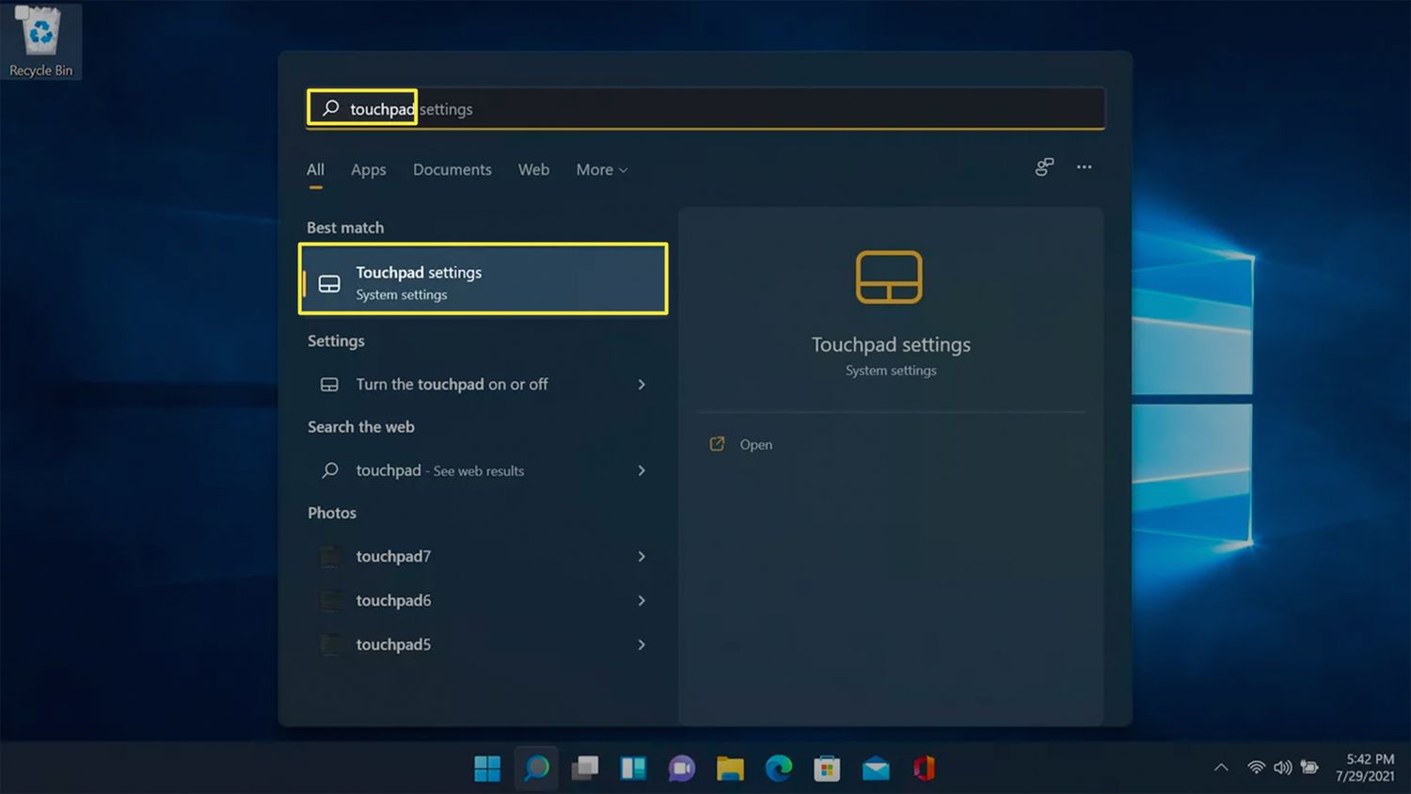
Task: Select the Documents search filter tab
Action: [452, 170]
